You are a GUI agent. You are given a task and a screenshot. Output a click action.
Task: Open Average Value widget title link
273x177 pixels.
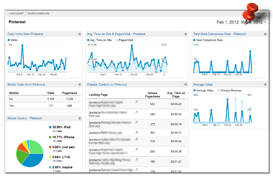pos(203,85)
